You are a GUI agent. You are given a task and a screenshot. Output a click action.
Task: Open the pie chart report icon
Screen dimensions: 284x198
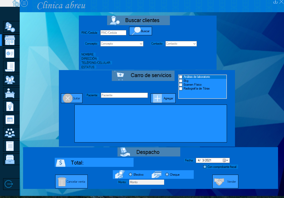click(10, 53)
